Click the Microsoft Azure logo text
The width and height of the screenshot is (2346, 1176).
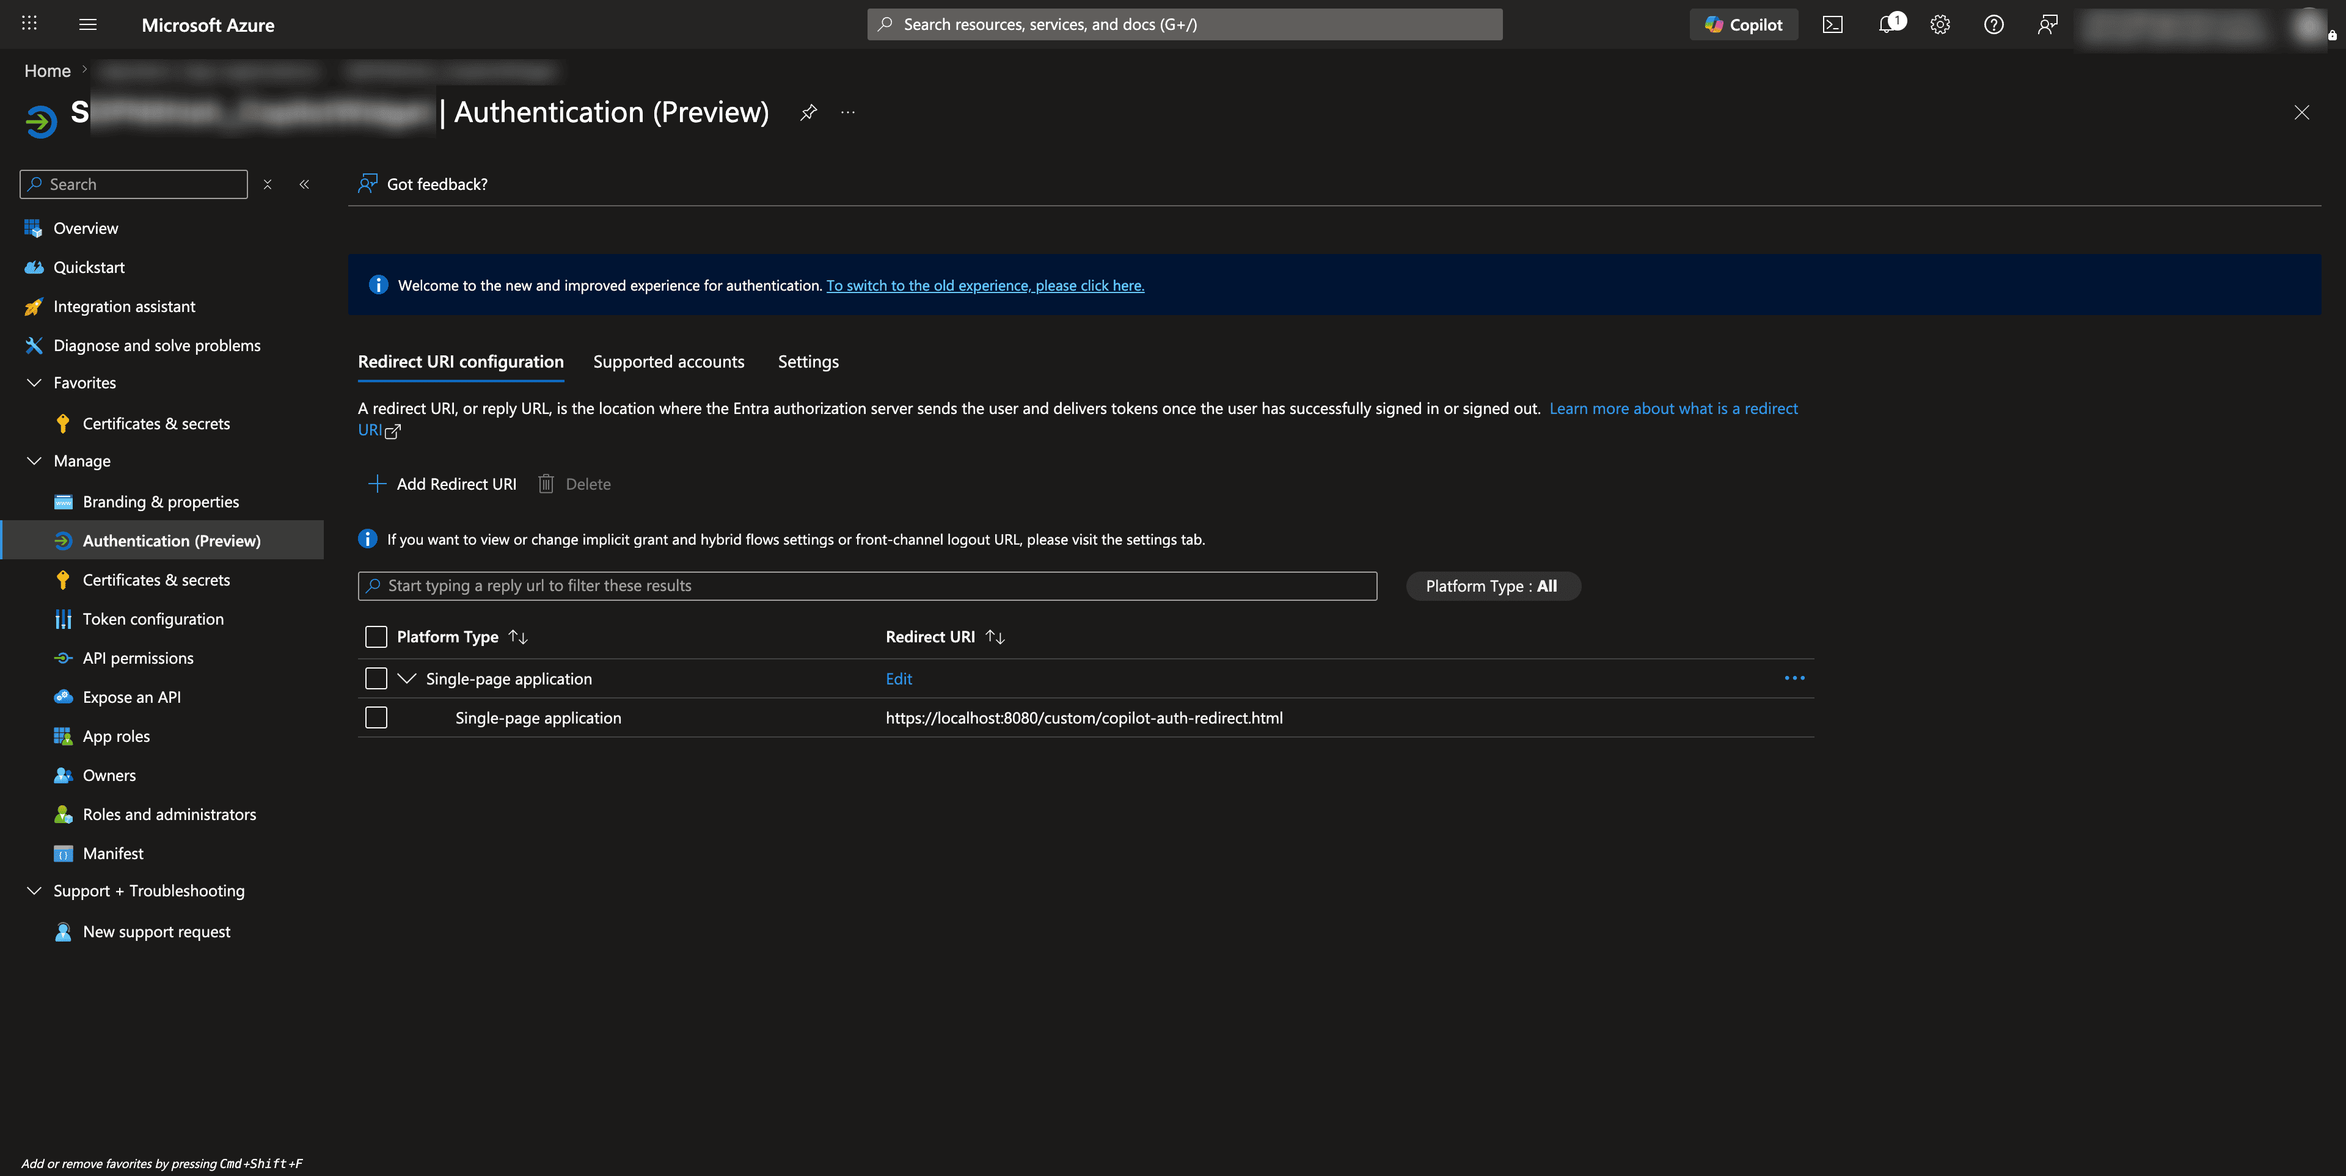[x=208, y=26]
